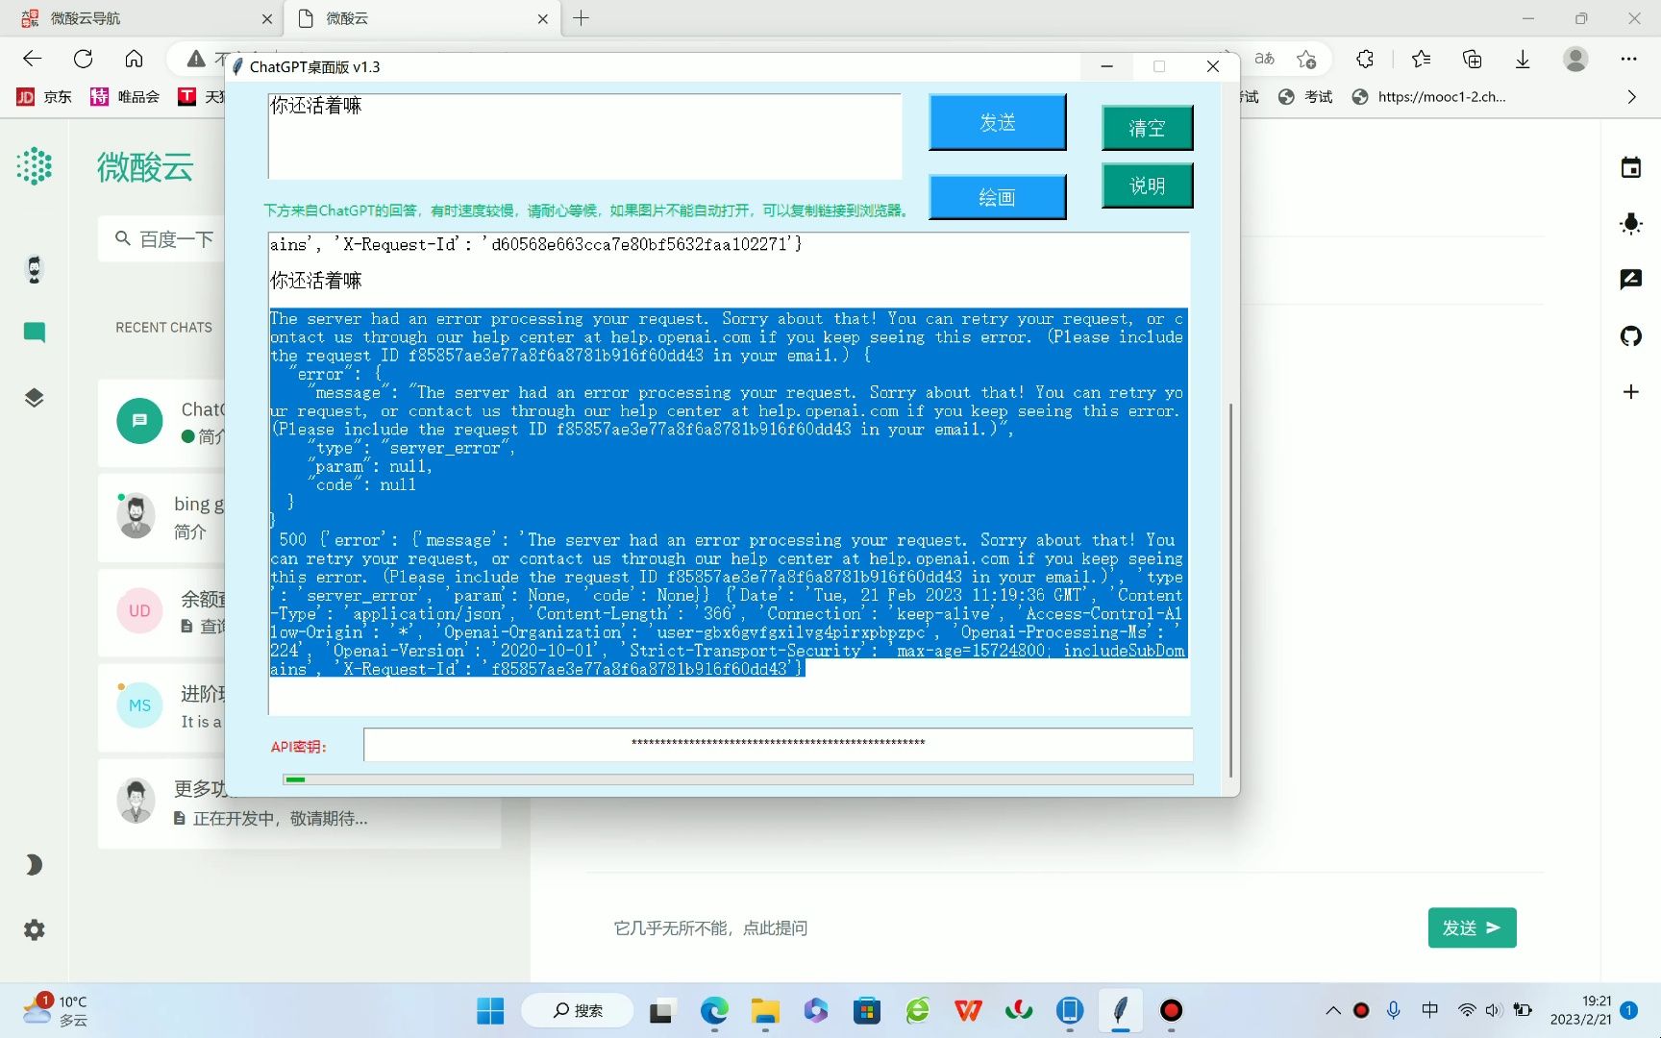Open the 考试 bookmark

click(x=1305, y=96)
